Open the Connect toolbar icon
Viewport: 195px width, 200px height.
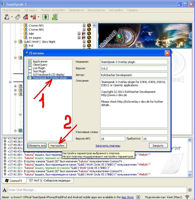point(7,17)
